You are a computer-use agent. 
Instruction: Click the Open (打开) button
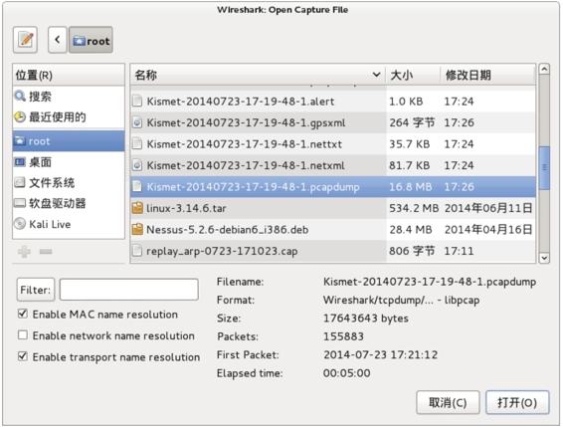517,402
